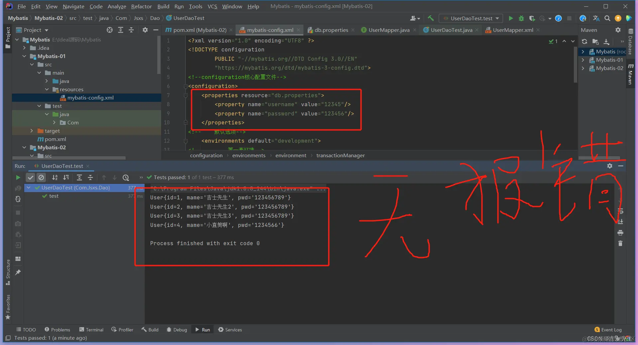This screenshot has height=345, width=638.
Task: Open the Services tool window
Action: (x=230, y=329)
